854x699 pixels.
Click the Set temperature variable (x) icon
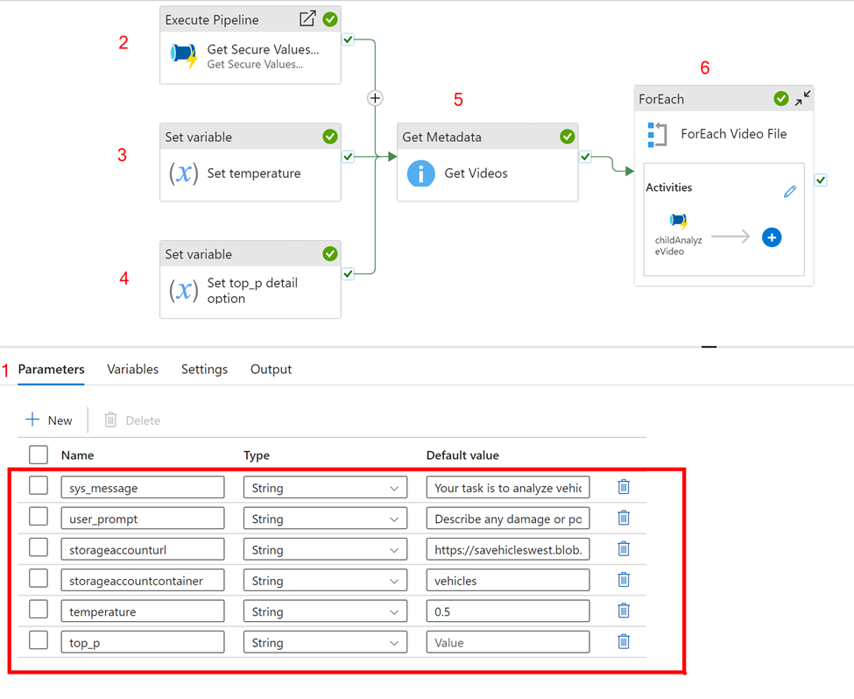click(184, 173)
